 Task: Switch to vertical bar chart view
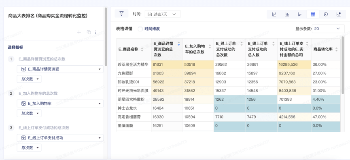click(x=287, y=14)
